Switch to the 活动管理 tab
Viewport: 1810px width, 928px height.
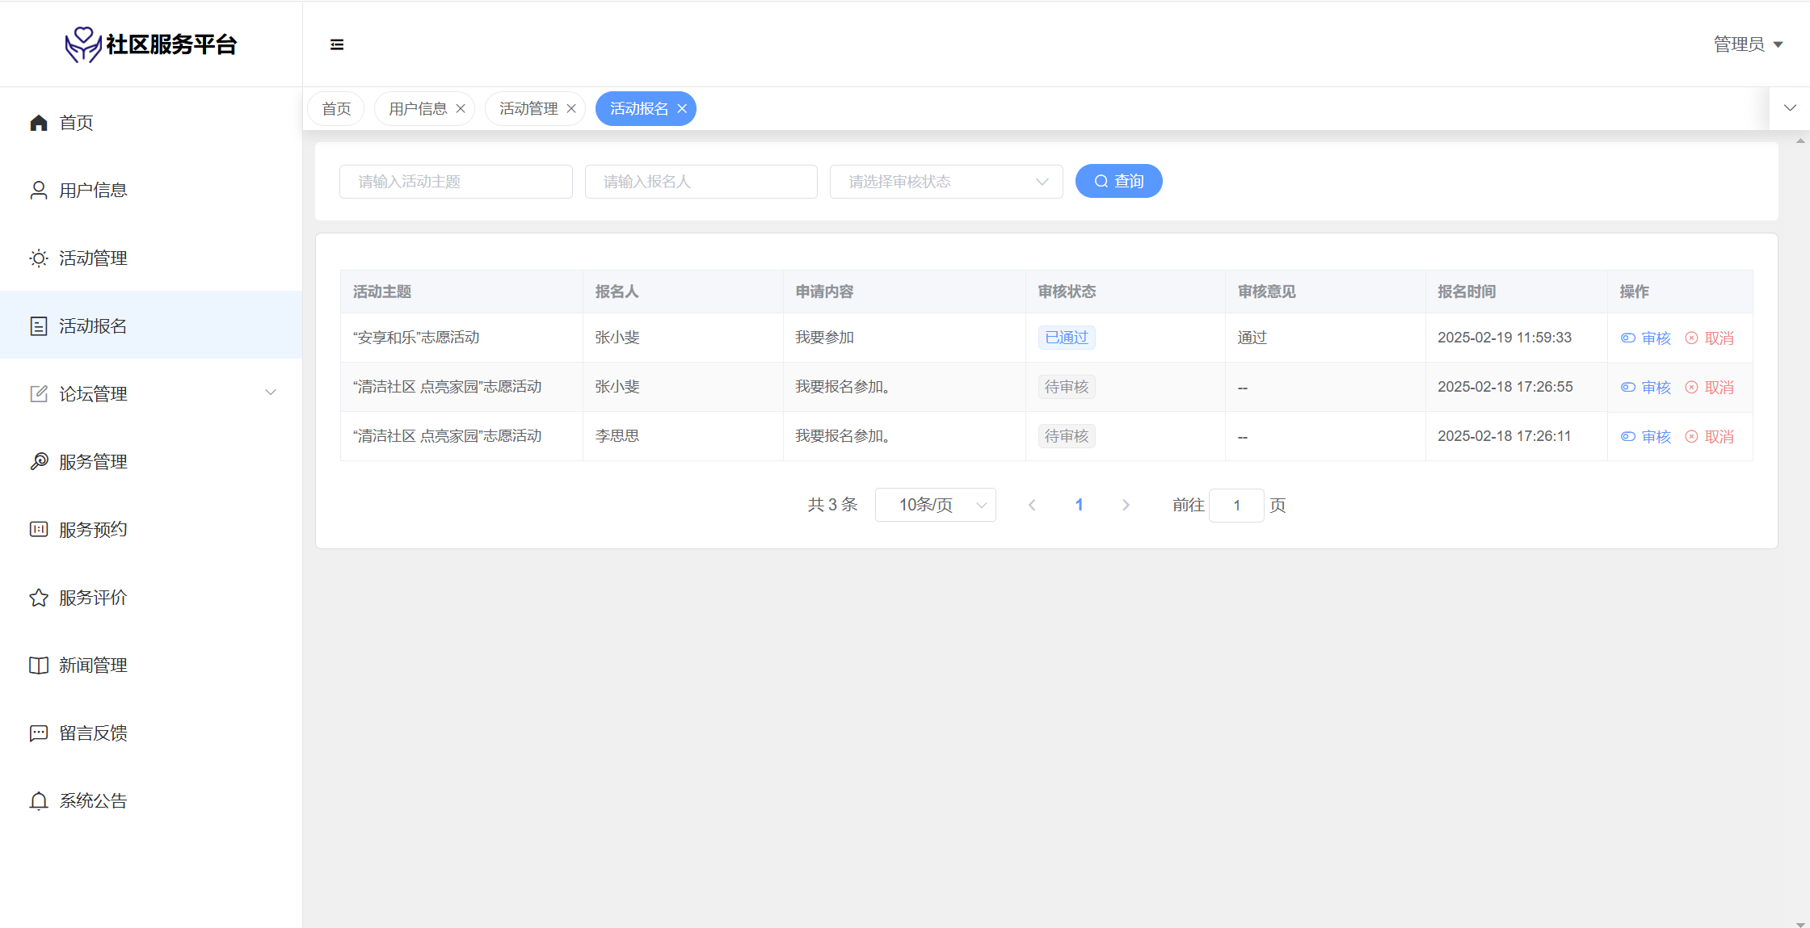(528, 109)
